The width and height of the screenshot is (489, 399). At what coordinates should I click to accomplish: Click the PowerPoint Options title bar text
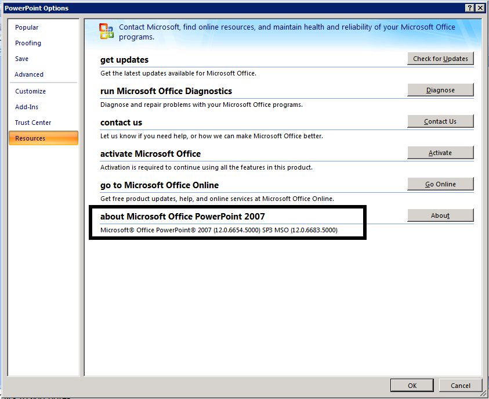pos(37,8)
